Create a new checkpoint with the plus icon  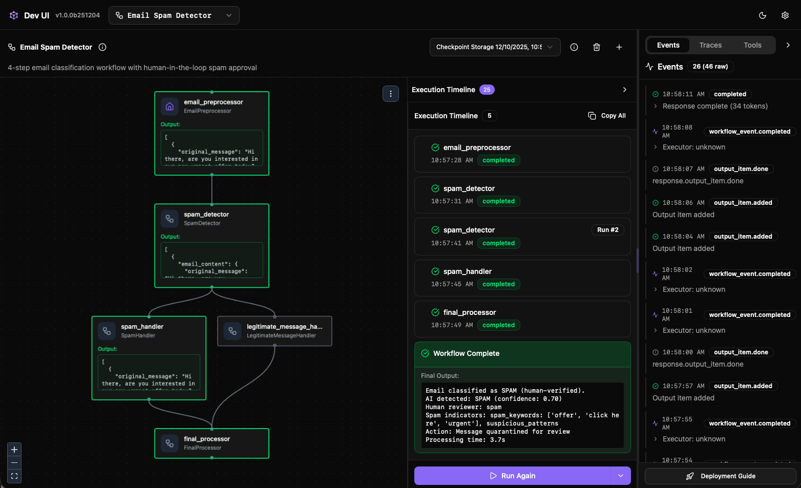(619, 47)
